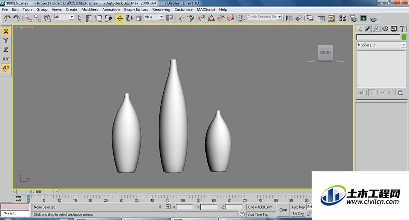The width and height of the screenshot is (409, 220).
Task: Click the Align tool icon
Action: point(299,18)
